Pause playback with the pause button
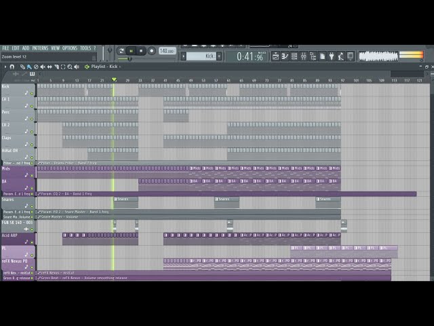 pos(131,51)
